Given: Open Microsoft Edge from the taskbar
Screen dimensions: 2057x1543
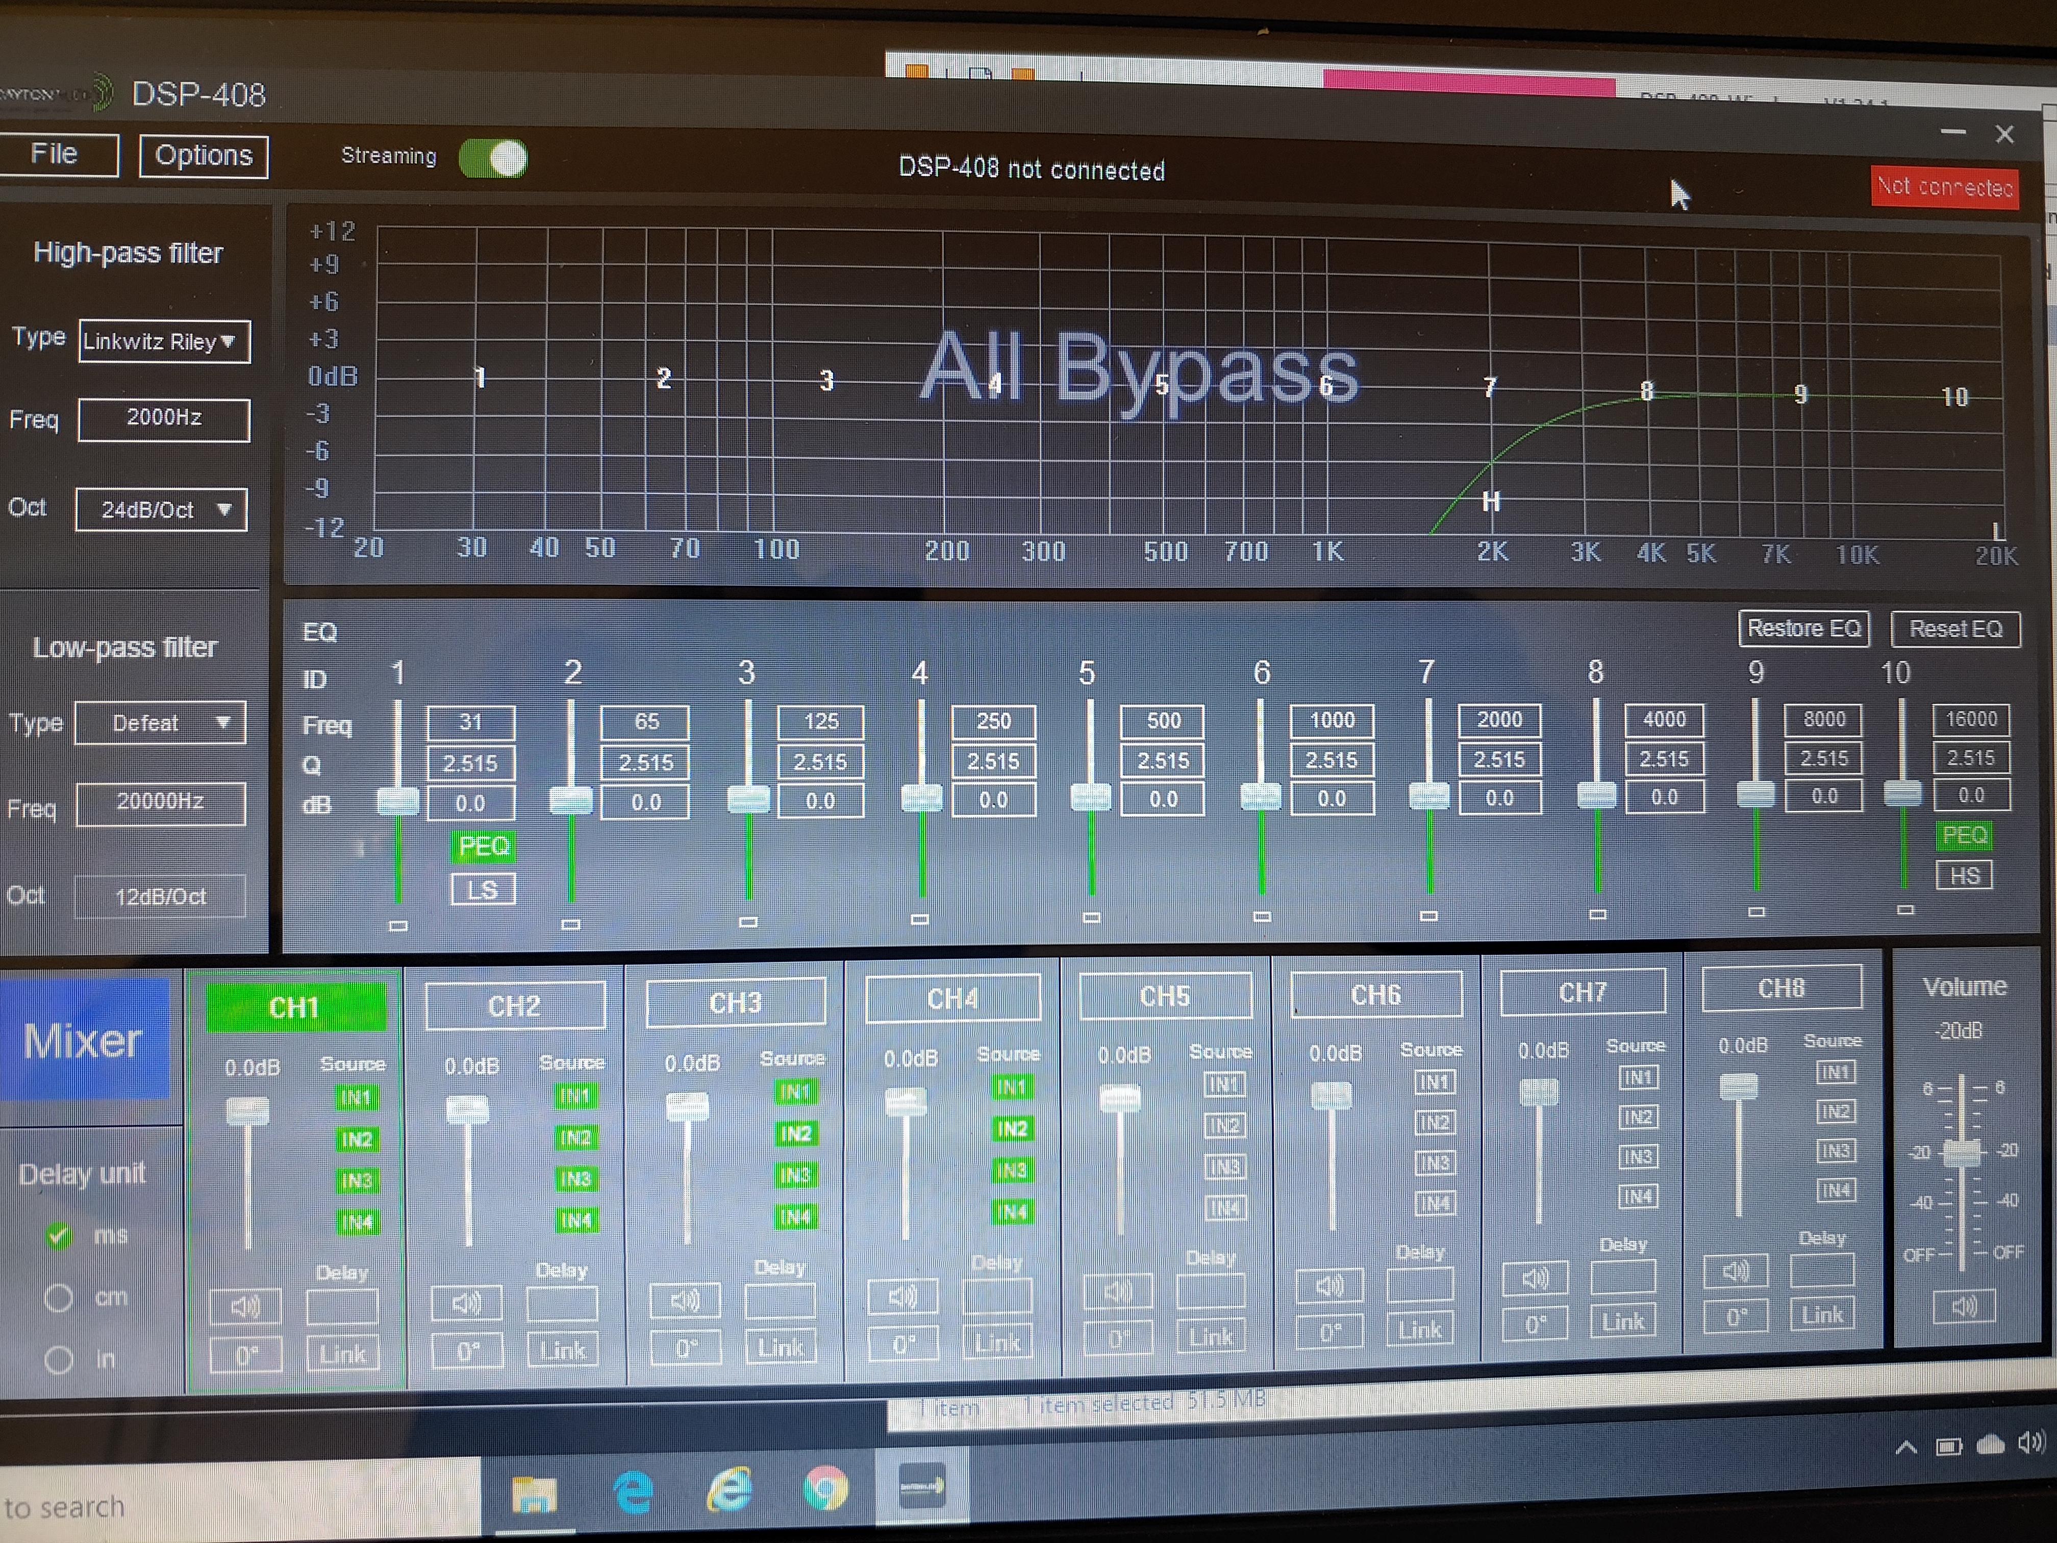Looking at the screenshot, I should coord(633,1491).
